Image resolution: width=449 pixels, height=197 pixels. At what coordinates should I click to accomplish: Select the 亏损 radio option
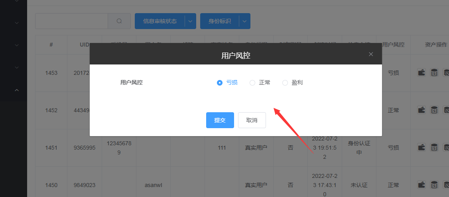(219, 83)
